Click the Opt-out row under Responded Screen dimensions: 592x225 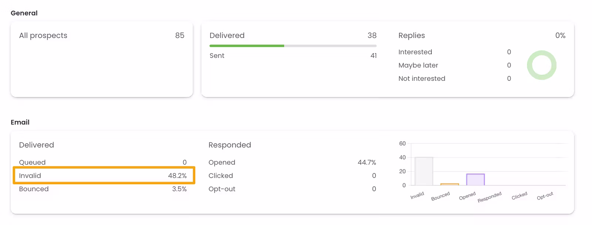[292, 189]
